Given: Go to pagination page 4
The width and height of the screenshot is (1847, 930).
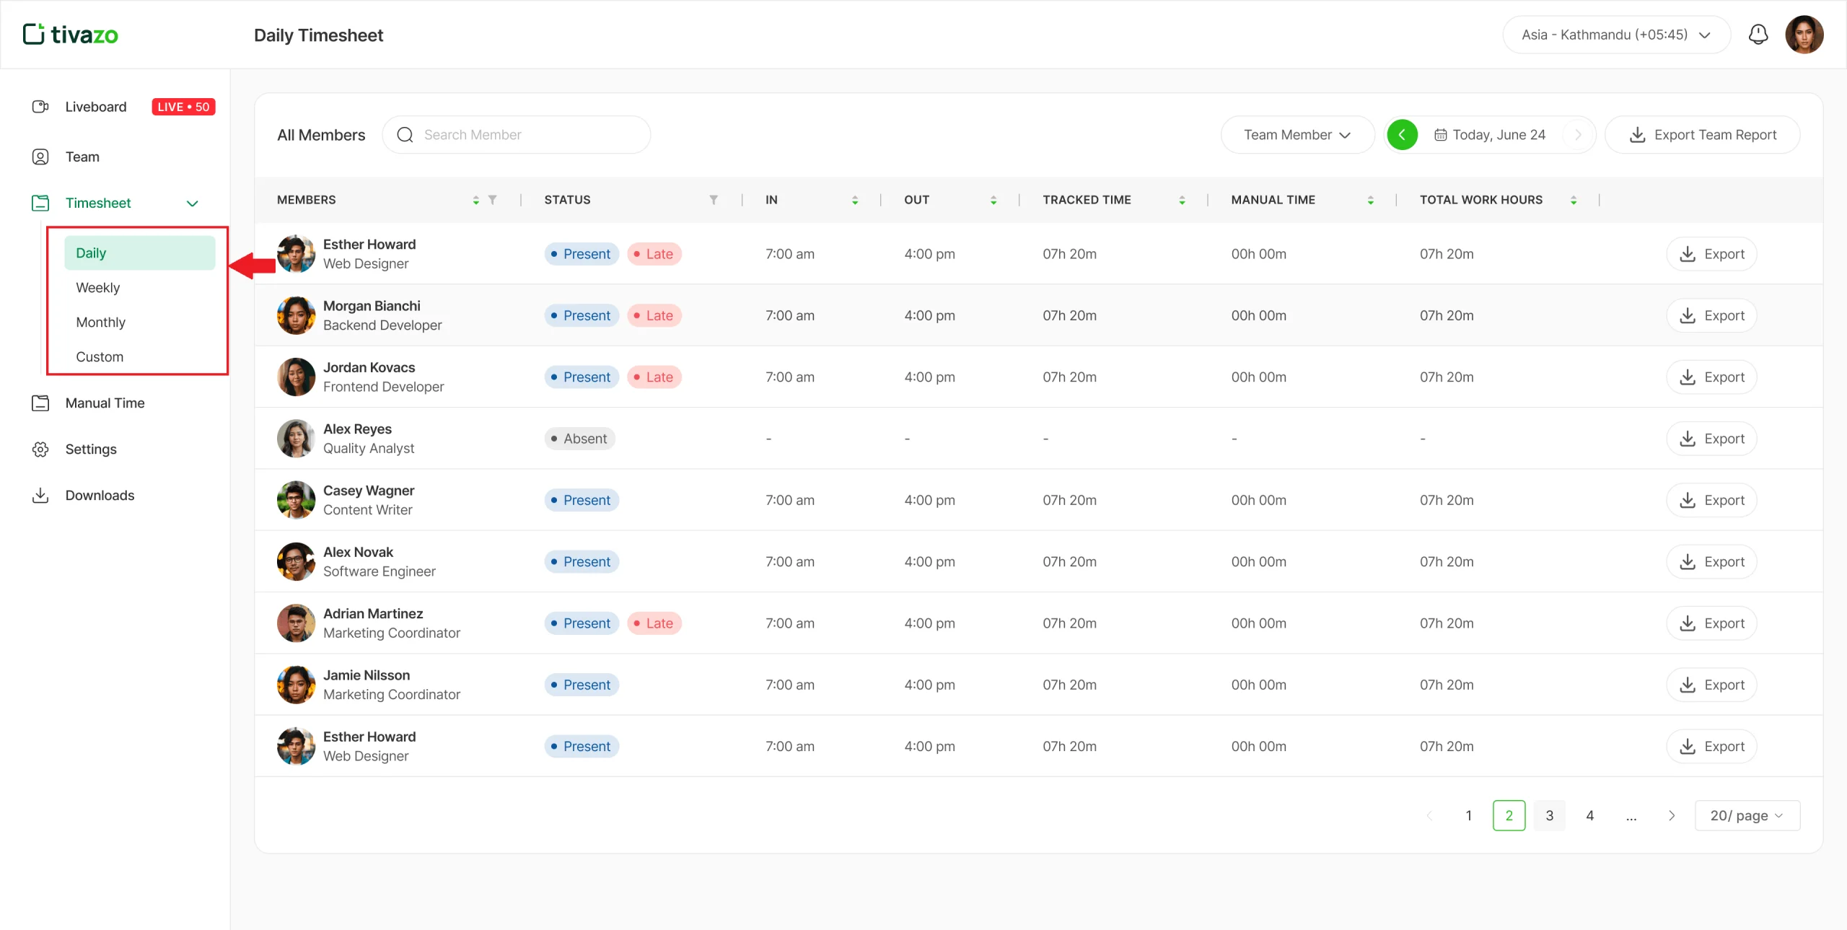Looking at the screenshot, I should pyautogui.click(x=1589, y=816).
